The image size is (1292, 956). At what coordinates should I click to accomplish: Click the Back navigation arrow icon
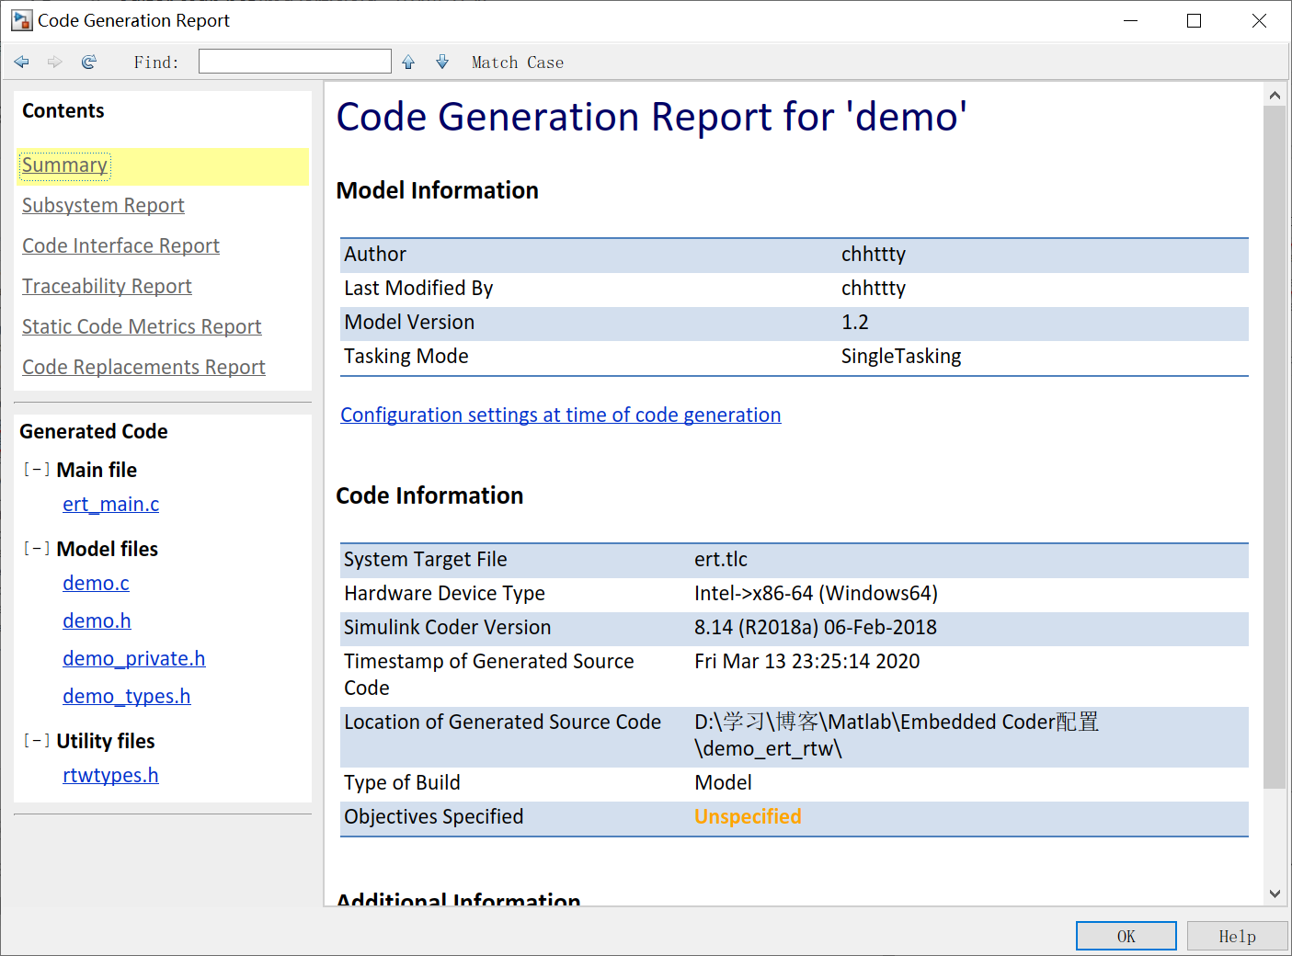pos(22,62)
